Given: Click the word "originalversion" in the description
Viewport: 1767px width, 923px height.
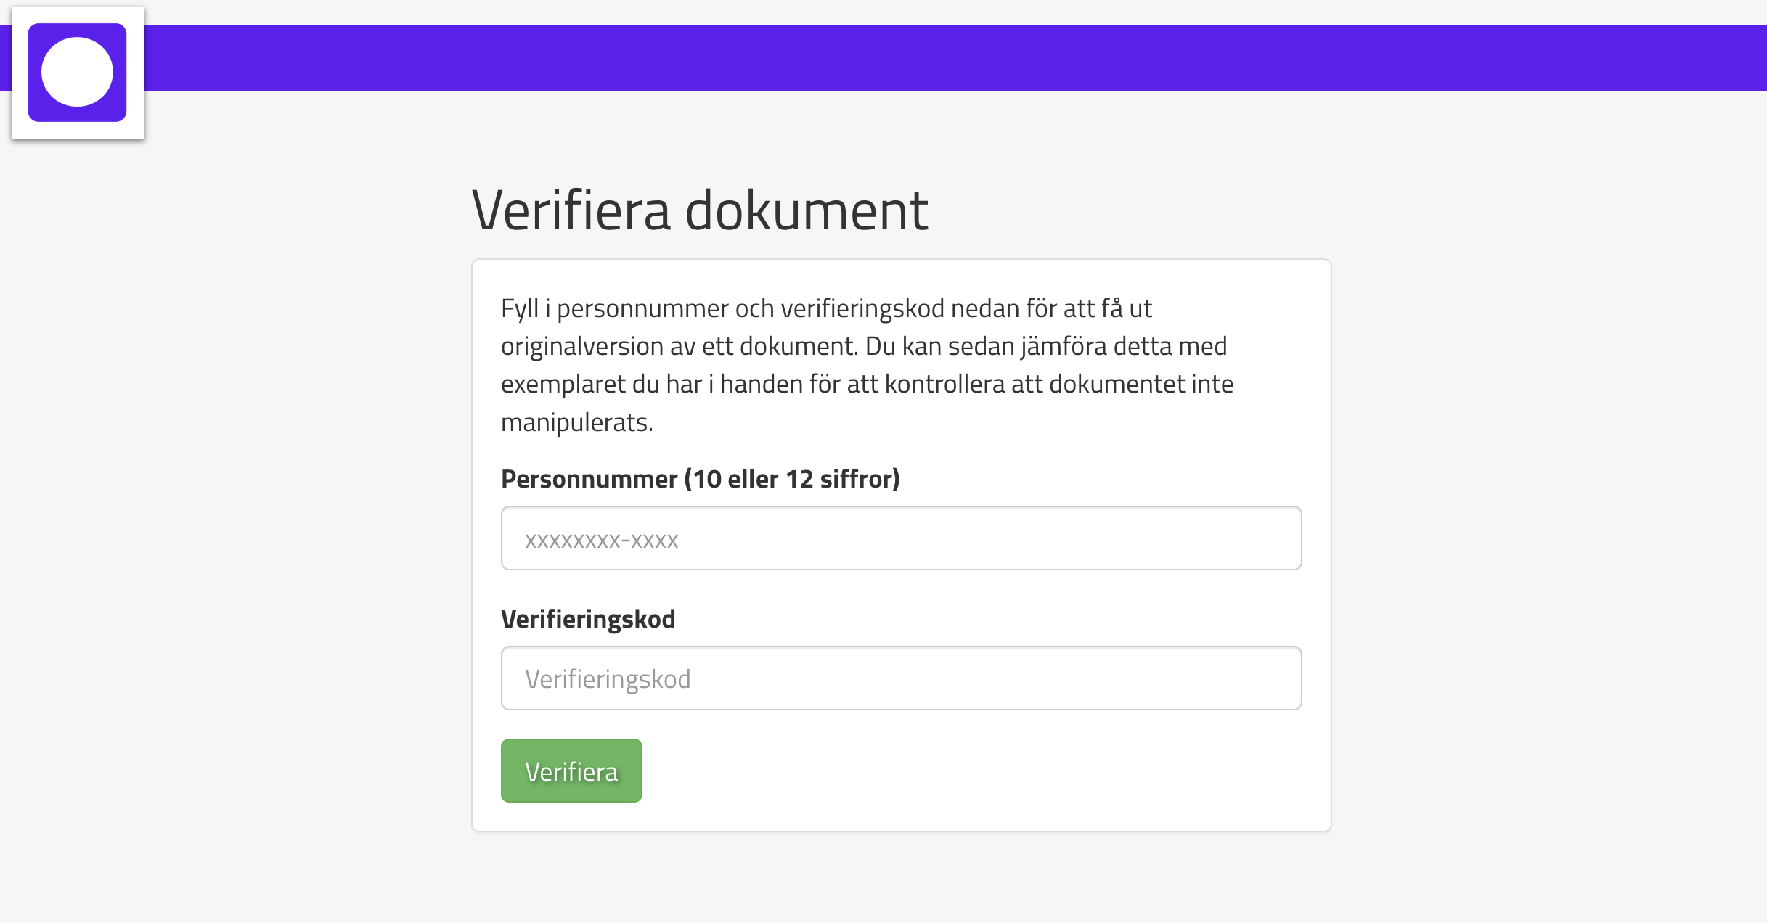Looking at the screenshot, I should (x=582, y=346).
